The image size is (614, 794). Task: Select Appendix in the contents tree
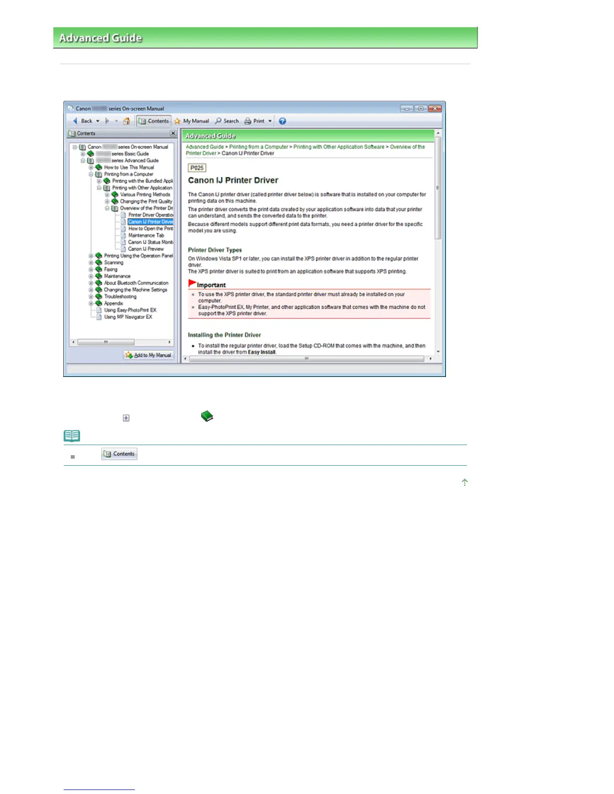[113, 303]
